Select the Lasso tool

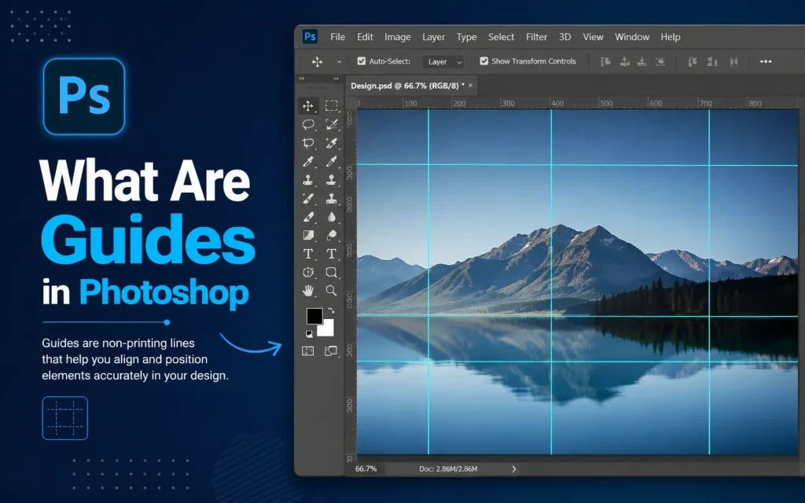(x=308, y=124)
